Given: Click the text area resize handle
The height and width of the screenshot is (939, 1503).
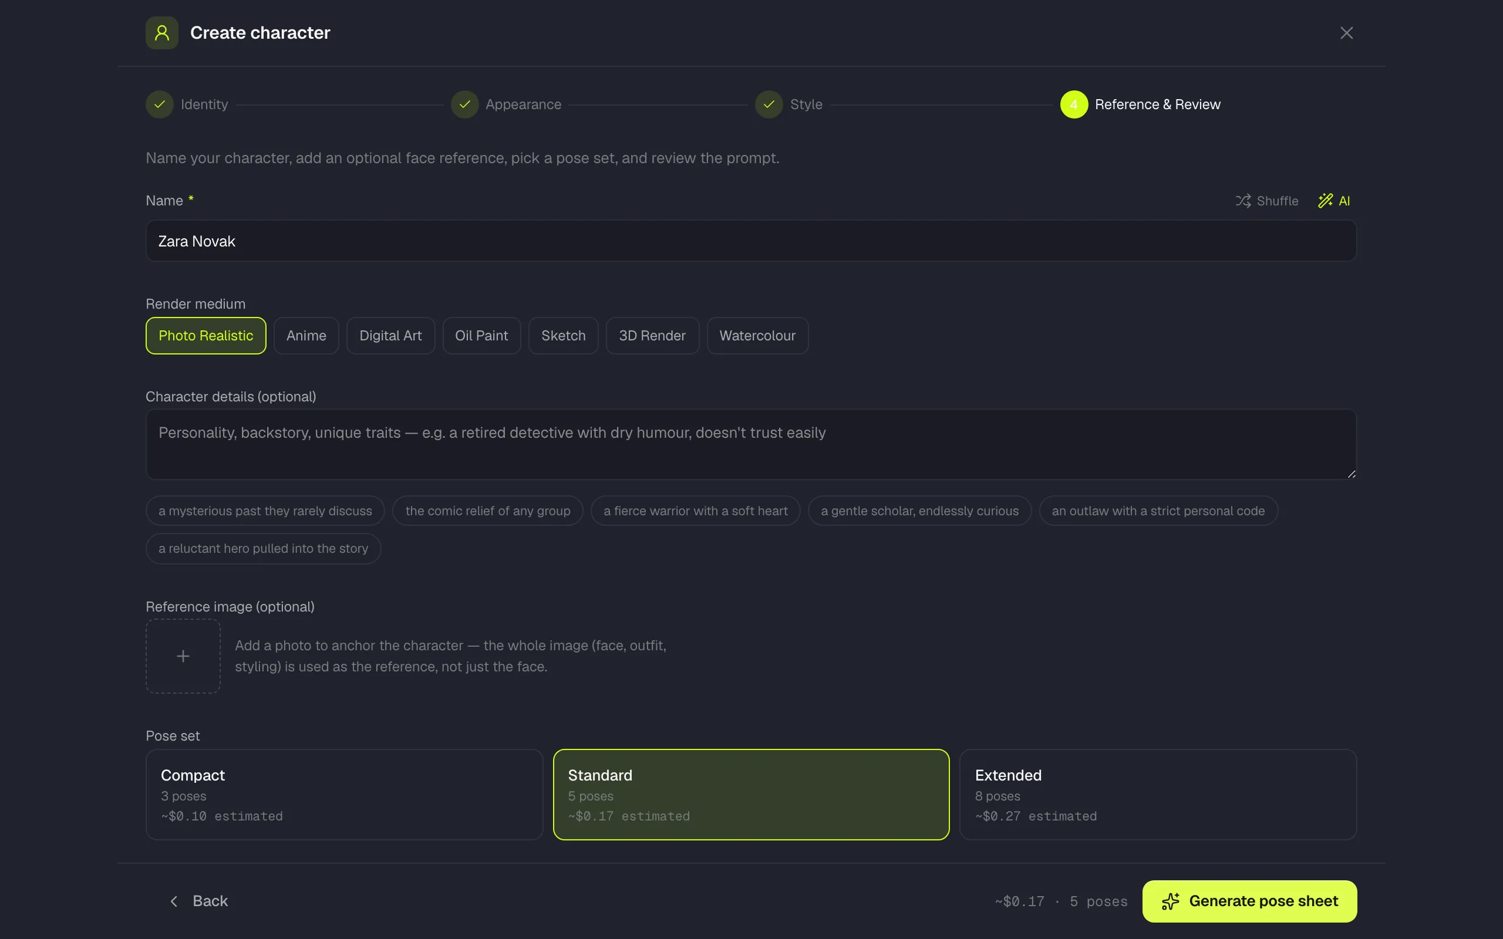Looking at the screenshot, I should (1351, 474).
